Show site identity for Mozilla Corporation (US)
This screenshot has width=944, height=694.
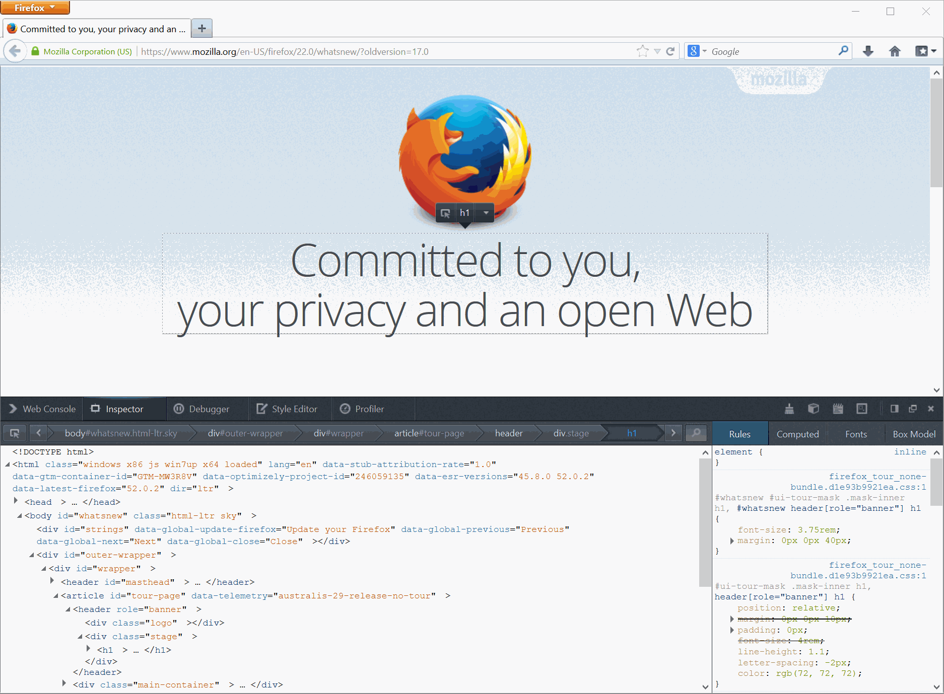point(82,51)
